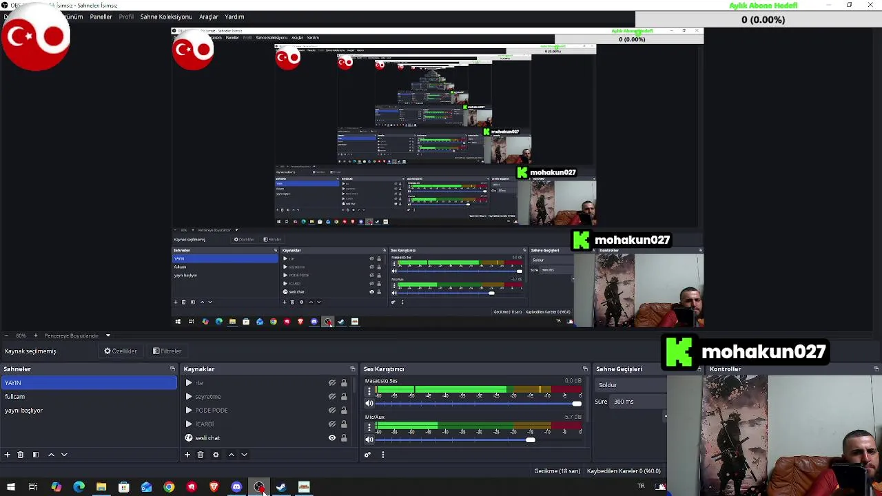
Task: Toggle lock on rte source
Action: click(344, 383)
